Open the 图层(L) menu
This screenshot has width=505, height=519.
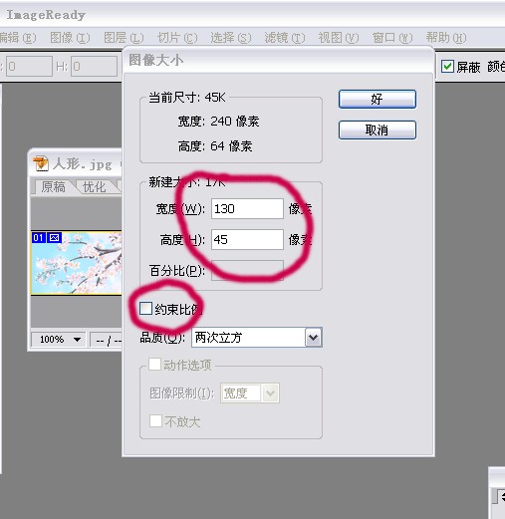[124, 38]
